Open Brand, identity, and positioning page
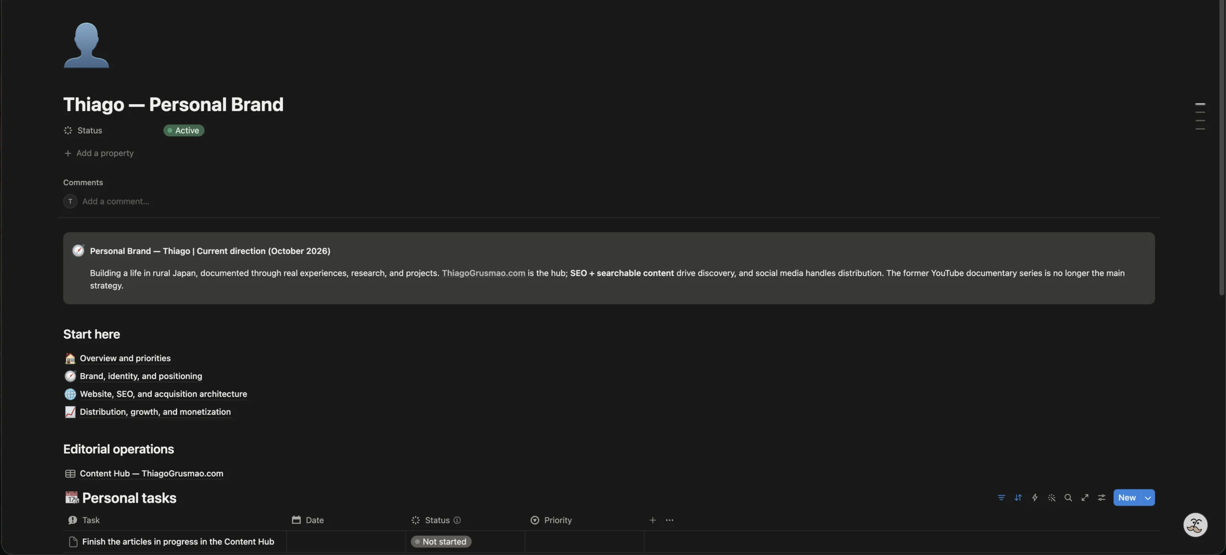This screenshot has width=1226, height=555. pyautogui.click(x=141, y=376)
